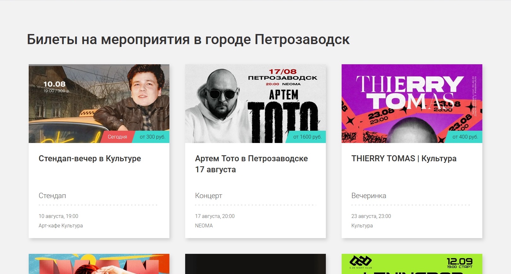Open the THIERRY TOMAS poster image
The width and height of the screenshot is (511, 274).
click(x=412, y=104)
